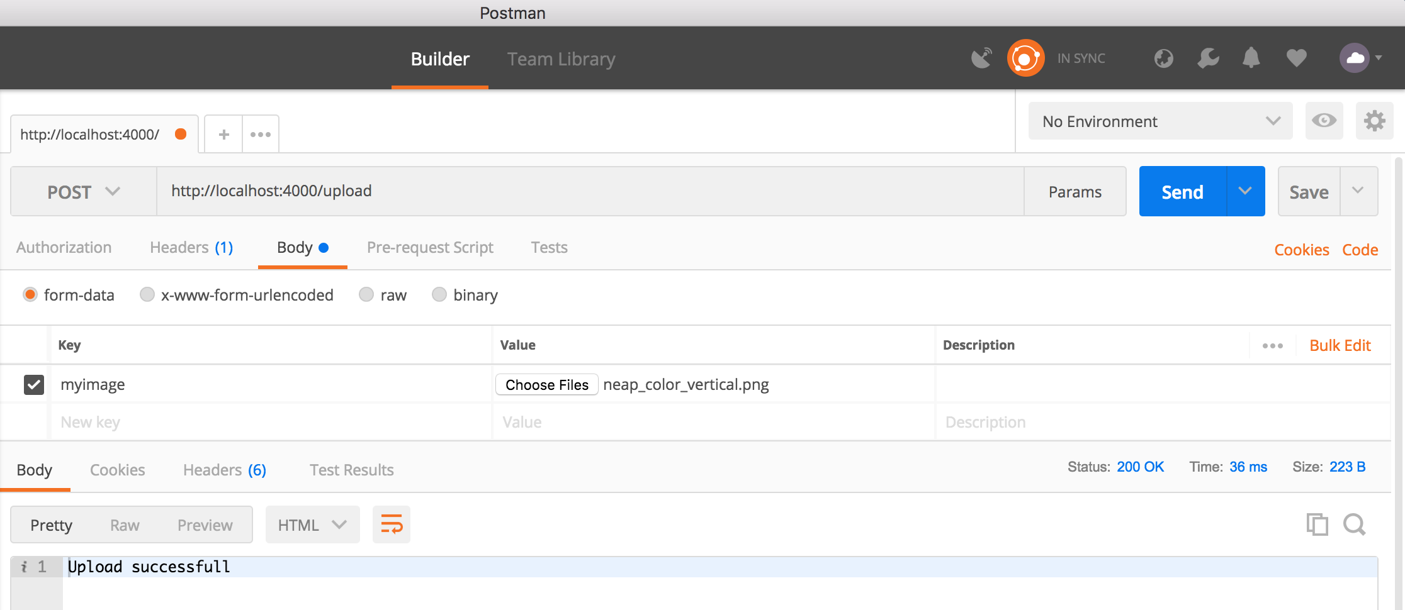The height and width of the screenshot is (610, 1405).
Task: Open settings via the wrench icon
Action: click(x=1208, y=58)
